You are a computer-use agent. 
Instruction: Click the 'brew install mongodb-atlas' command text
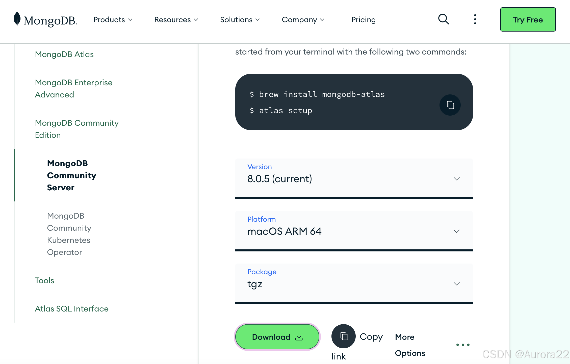[322, 94]
